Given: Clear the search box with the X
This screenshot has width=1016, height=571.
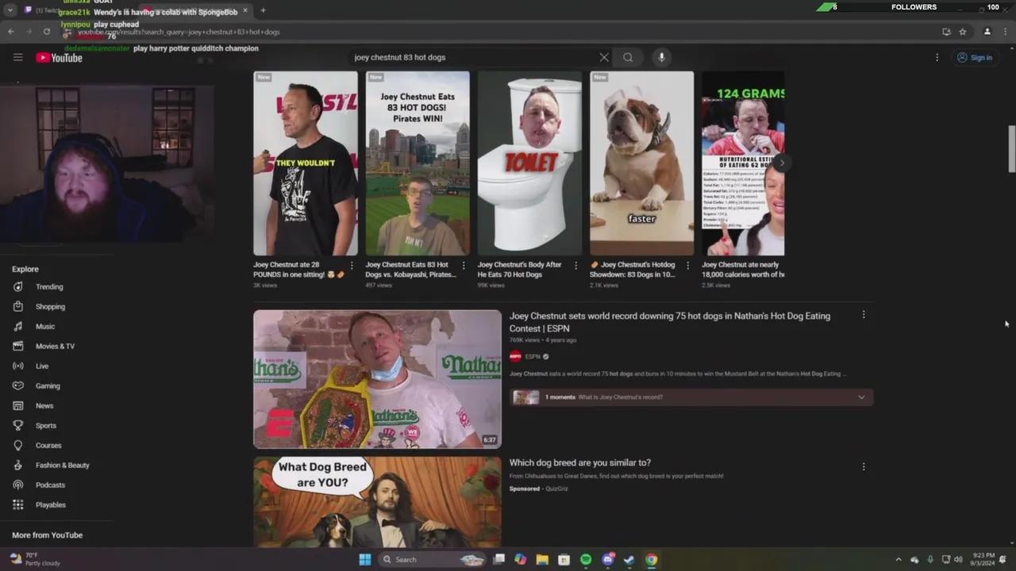Looking at the screenshot, I should tap(604, 57).
